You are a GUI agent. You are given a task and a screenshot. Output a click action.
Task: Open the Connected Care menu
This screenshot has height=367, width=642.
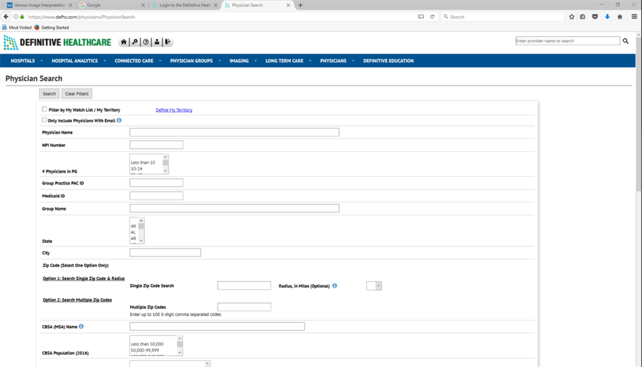tap(134, 61)
